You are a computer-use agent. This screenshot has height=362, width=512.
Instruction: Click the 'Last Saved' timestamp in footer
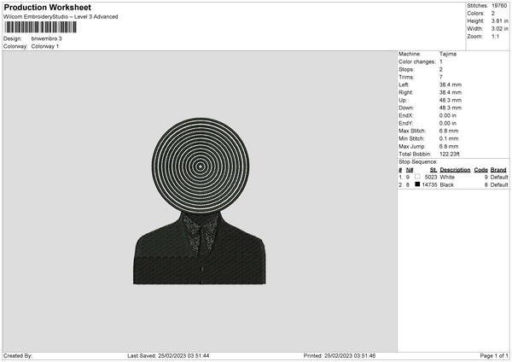coord(168,355)
